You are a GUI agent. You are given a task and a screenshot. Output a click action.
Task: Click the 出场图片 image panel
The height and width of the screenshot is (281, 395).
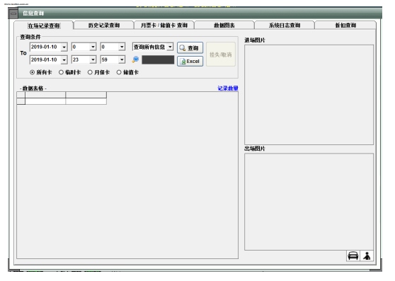click(309, 202)
